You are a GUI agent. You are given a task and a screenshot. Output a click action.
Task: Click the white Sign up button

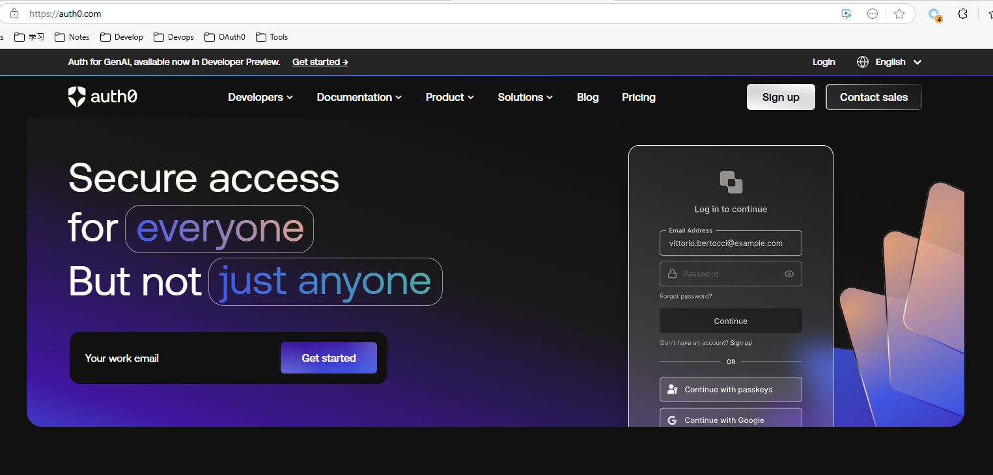[780, 97]
